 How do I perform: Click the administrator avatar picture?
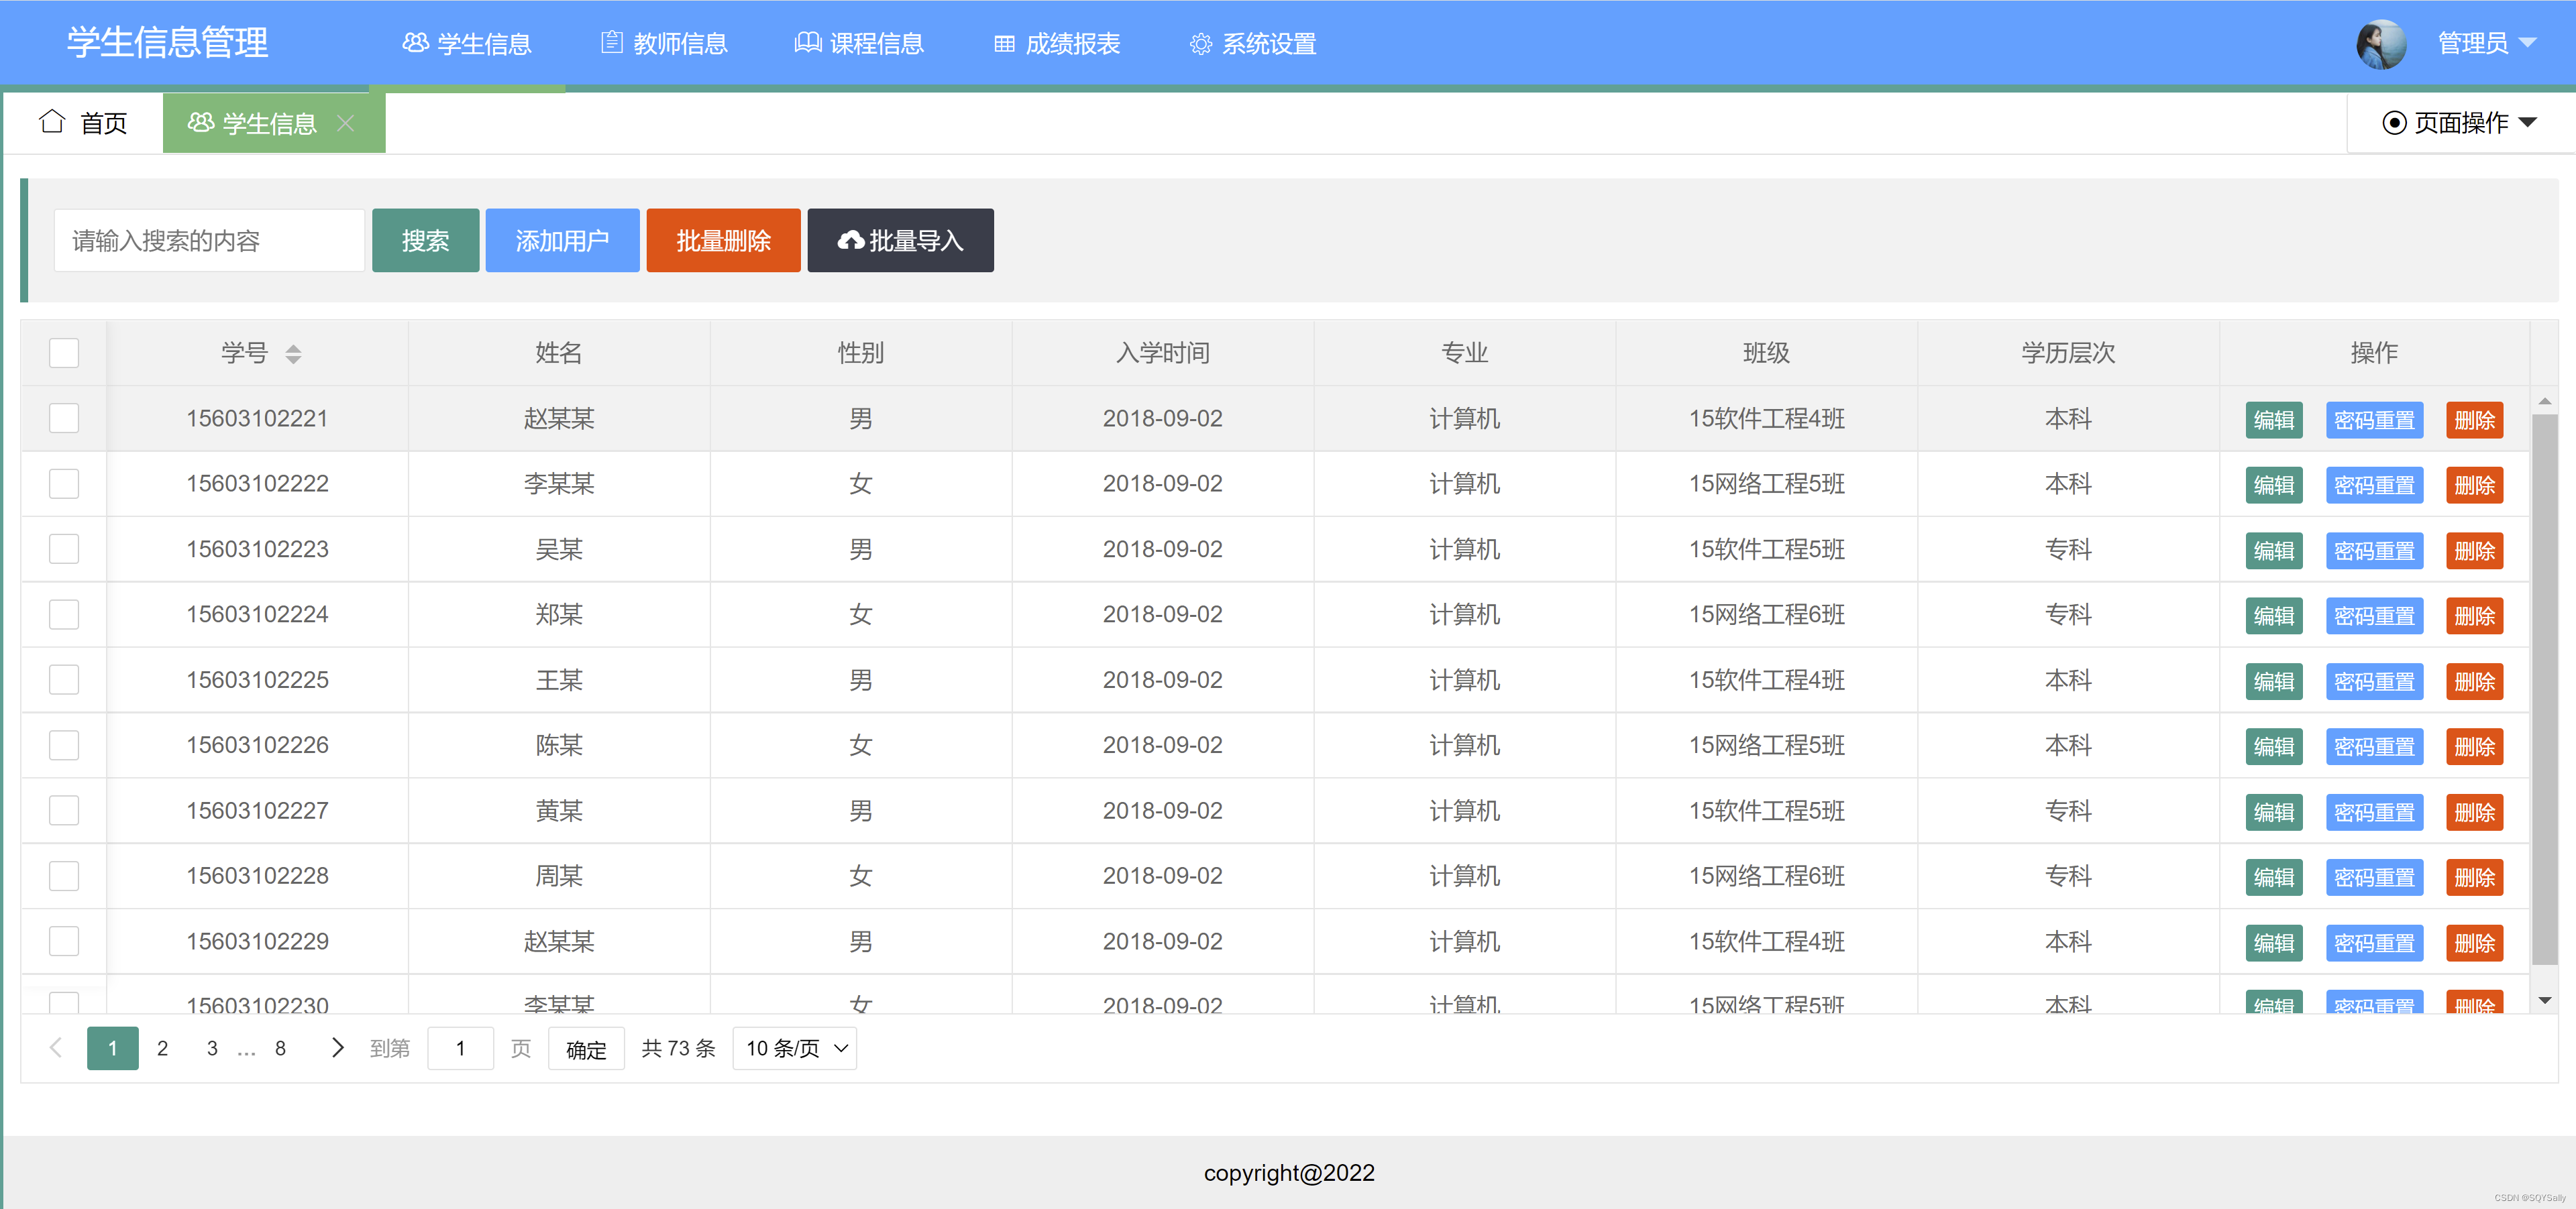pyautogui.click(x=2381, y=44)
